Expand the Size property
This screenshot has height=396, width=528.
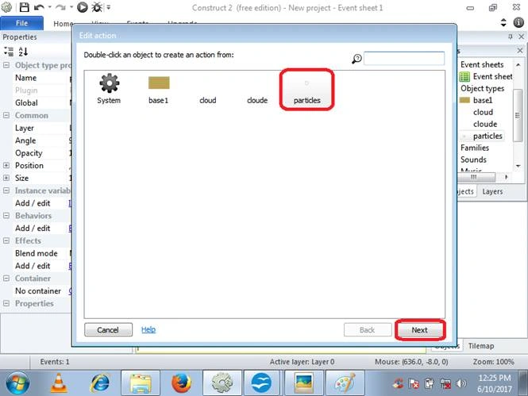[6, 178]
